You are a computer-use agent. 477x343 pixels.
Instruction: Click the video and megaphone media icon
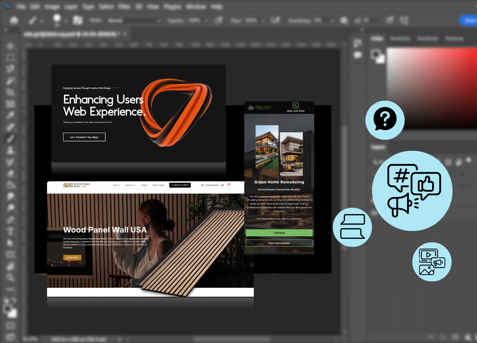[x=432, y=262]
